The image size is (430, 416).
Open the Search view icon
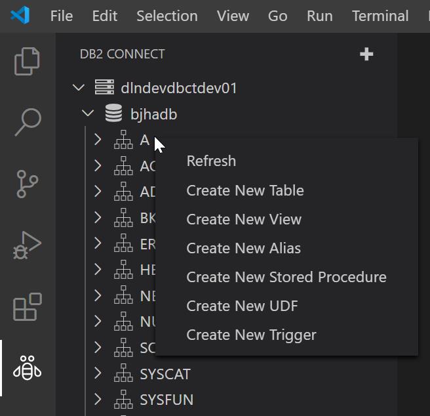pyautogui.click(x=28, y=122)
